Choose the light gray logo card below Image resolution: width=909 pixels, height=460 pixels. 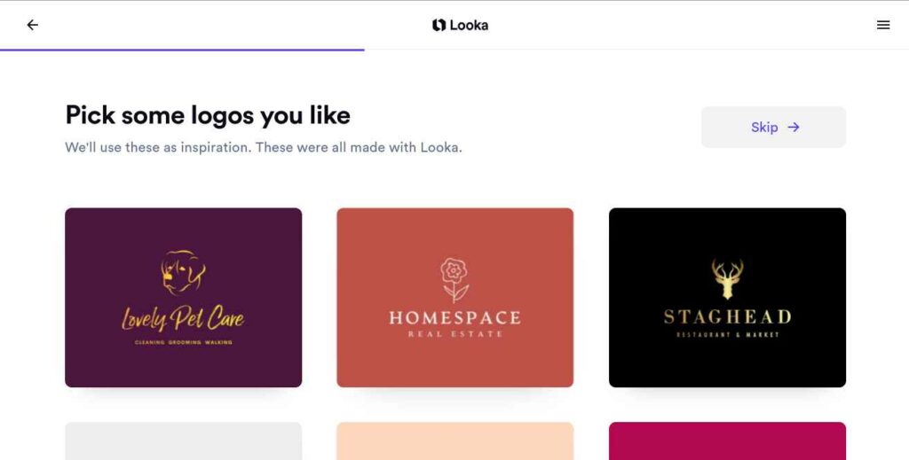click(x=183, y=441)
